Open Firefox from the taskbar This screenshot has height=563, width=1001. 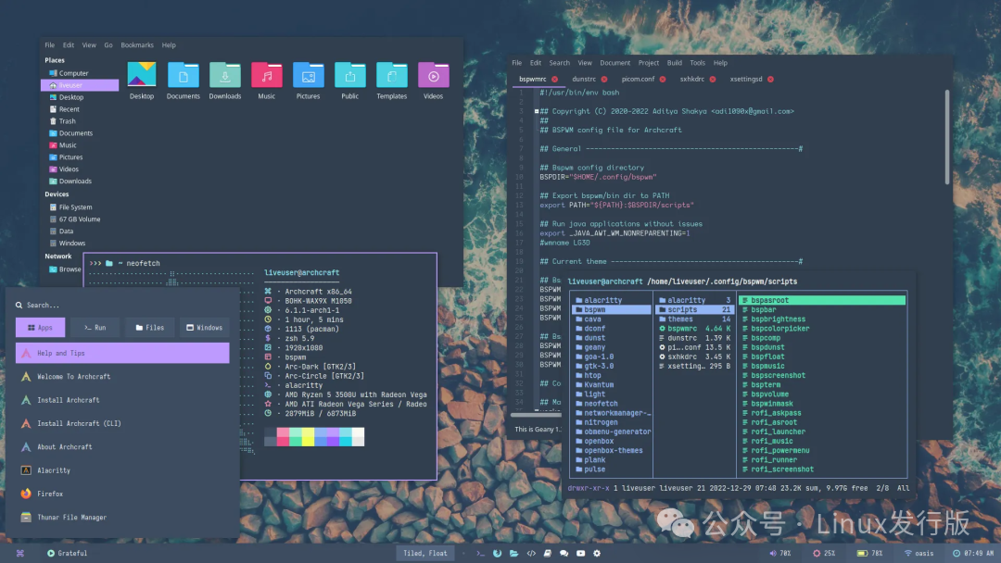498,553
